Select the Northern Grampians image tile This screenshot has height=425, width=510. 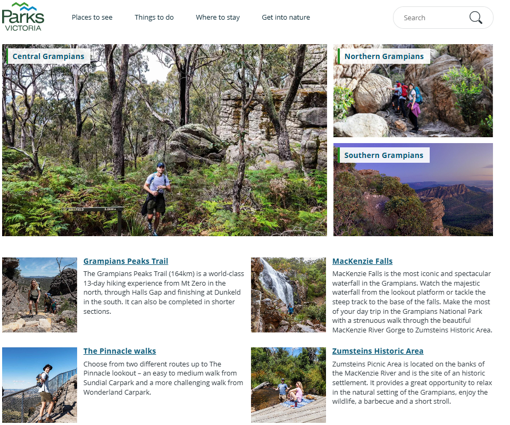(x=413, y=91)
